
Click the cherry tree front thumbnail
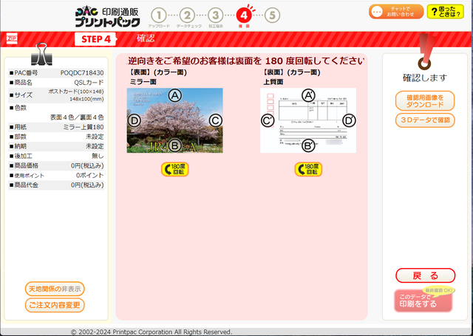point(174,120)
